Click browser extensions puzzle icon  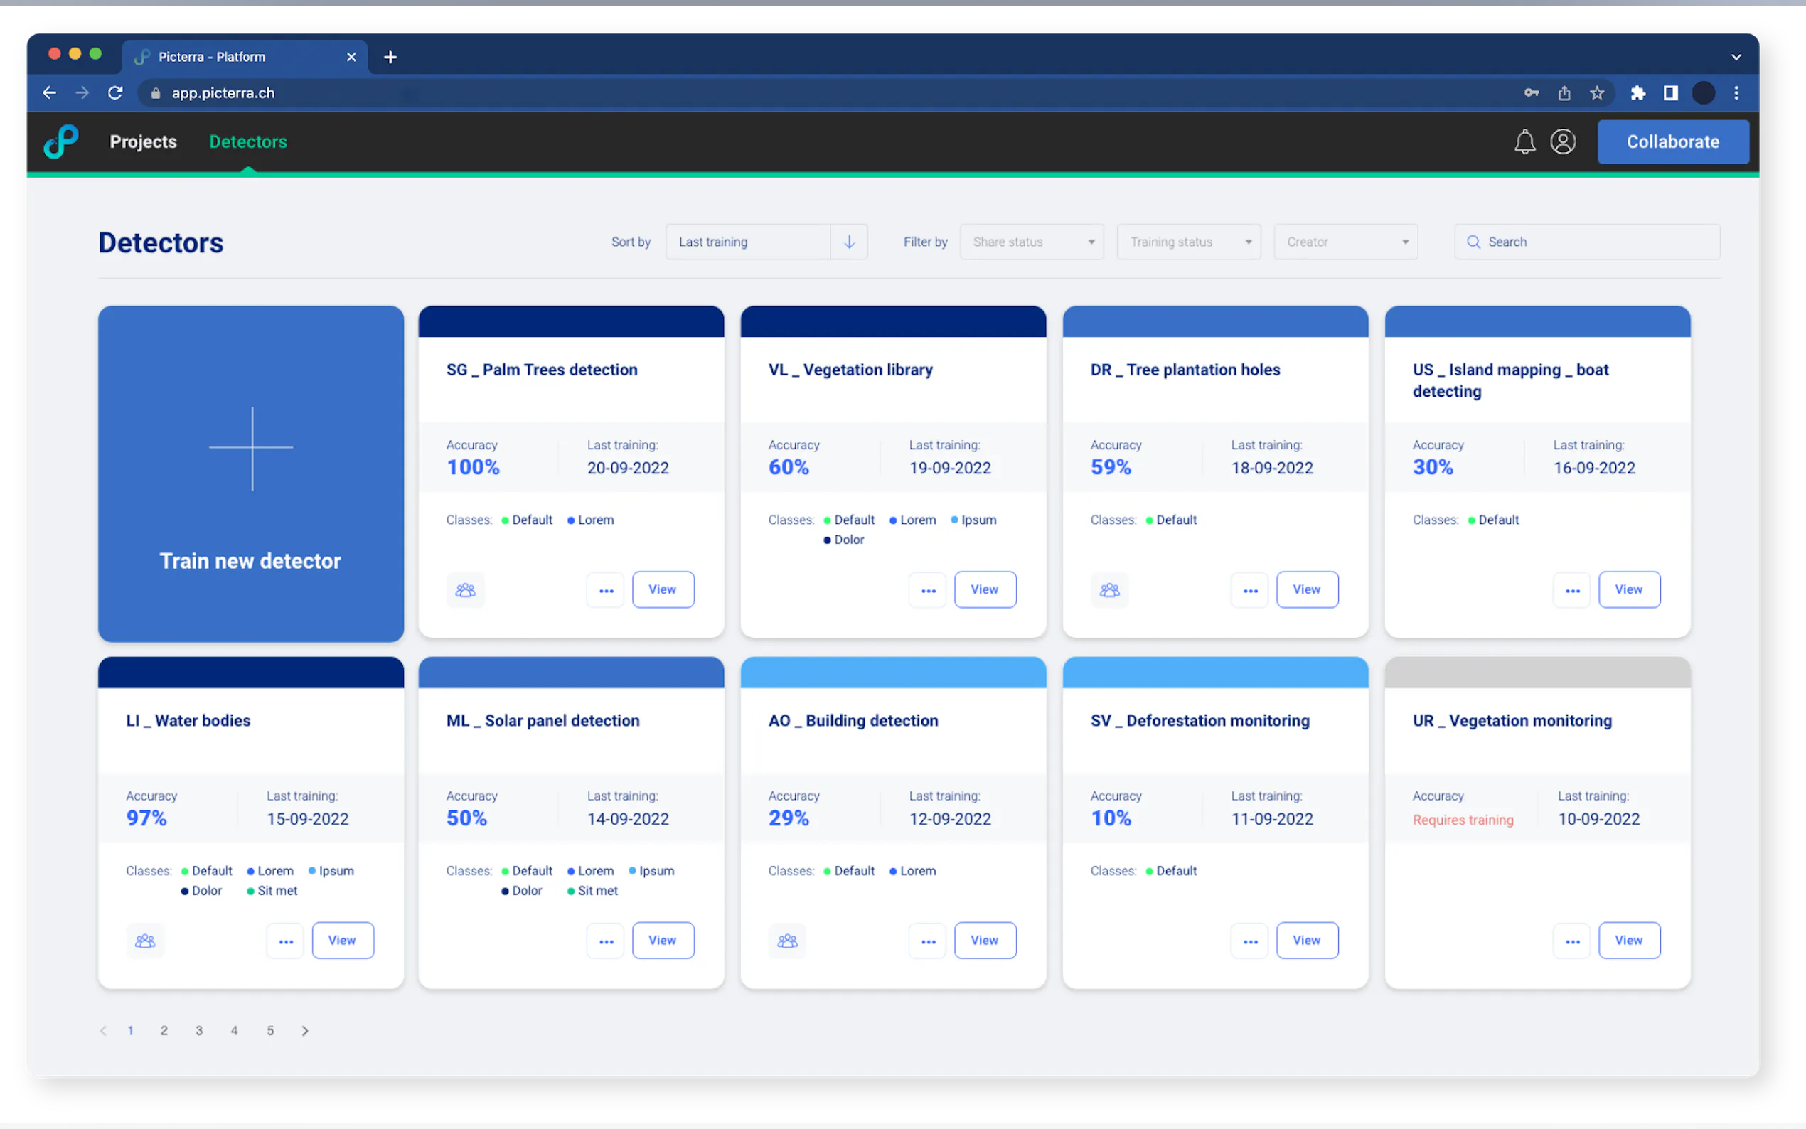(1637, 93)
